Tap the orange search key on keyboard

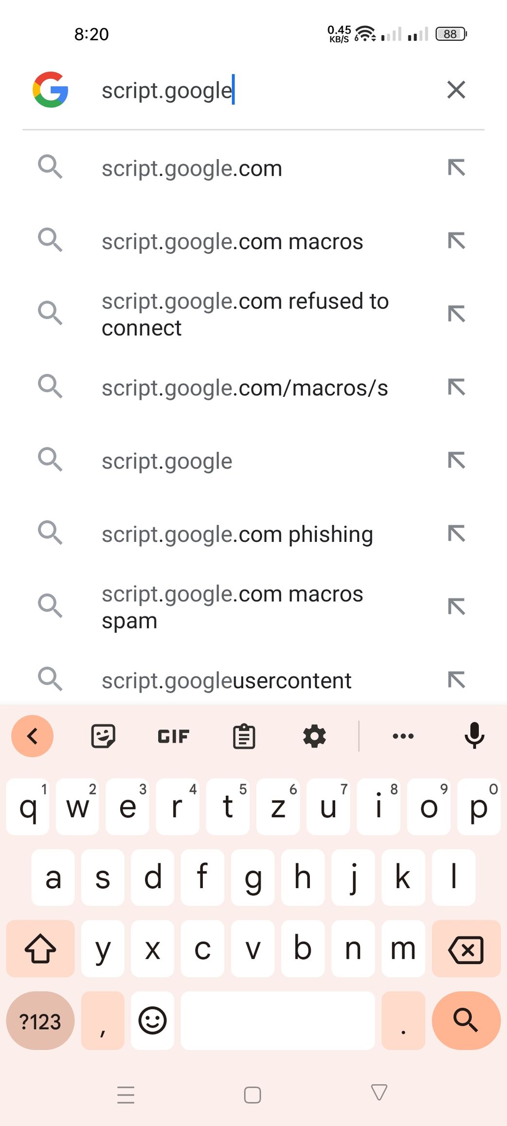pos(466,1020)
